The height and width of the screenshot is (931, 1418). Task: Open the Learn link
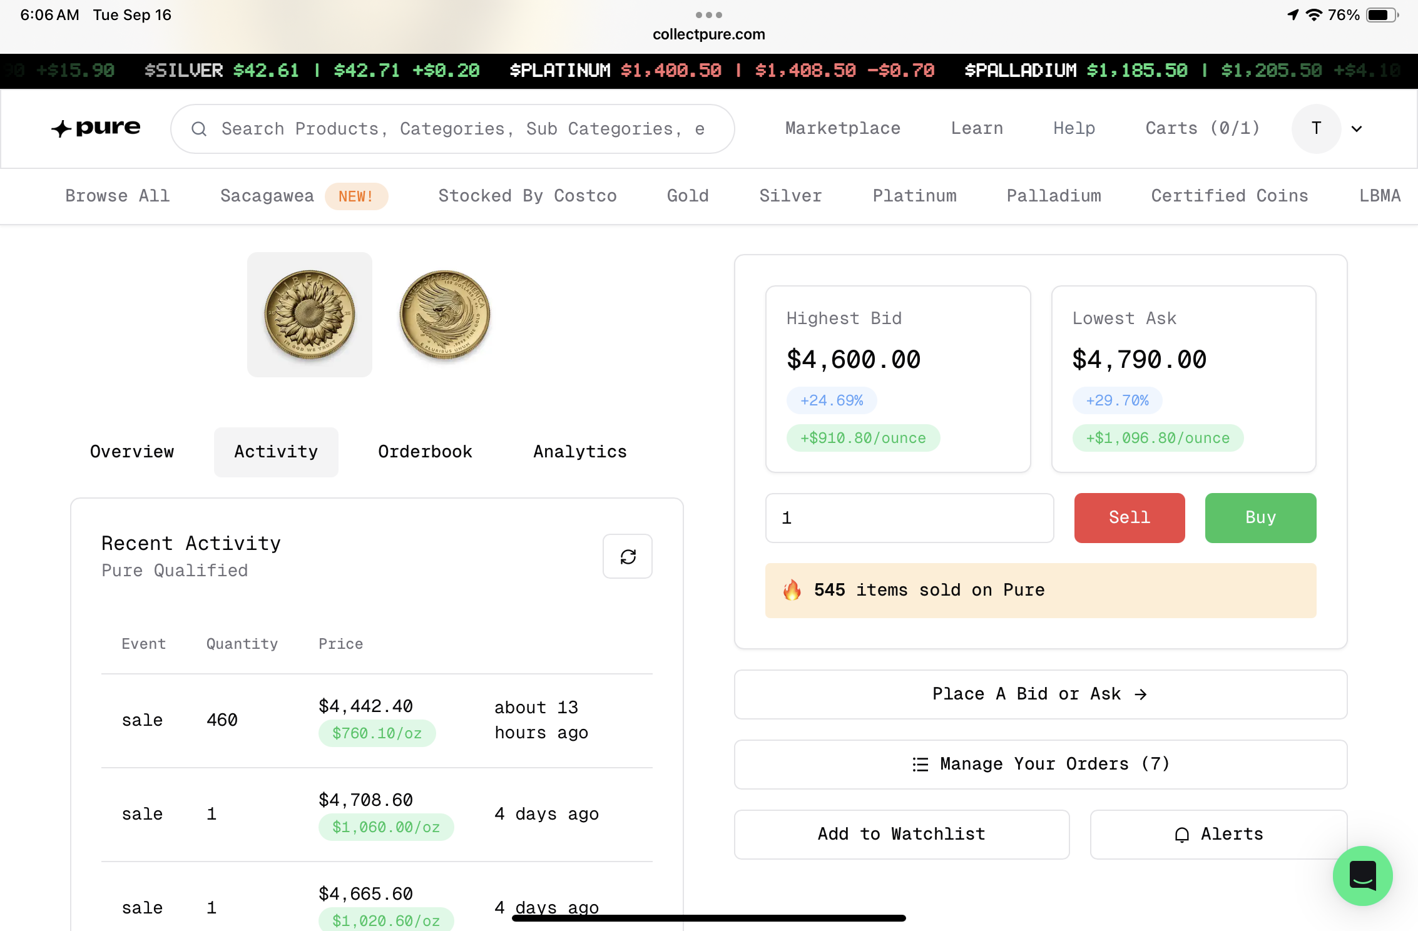[x=977, y=128]
